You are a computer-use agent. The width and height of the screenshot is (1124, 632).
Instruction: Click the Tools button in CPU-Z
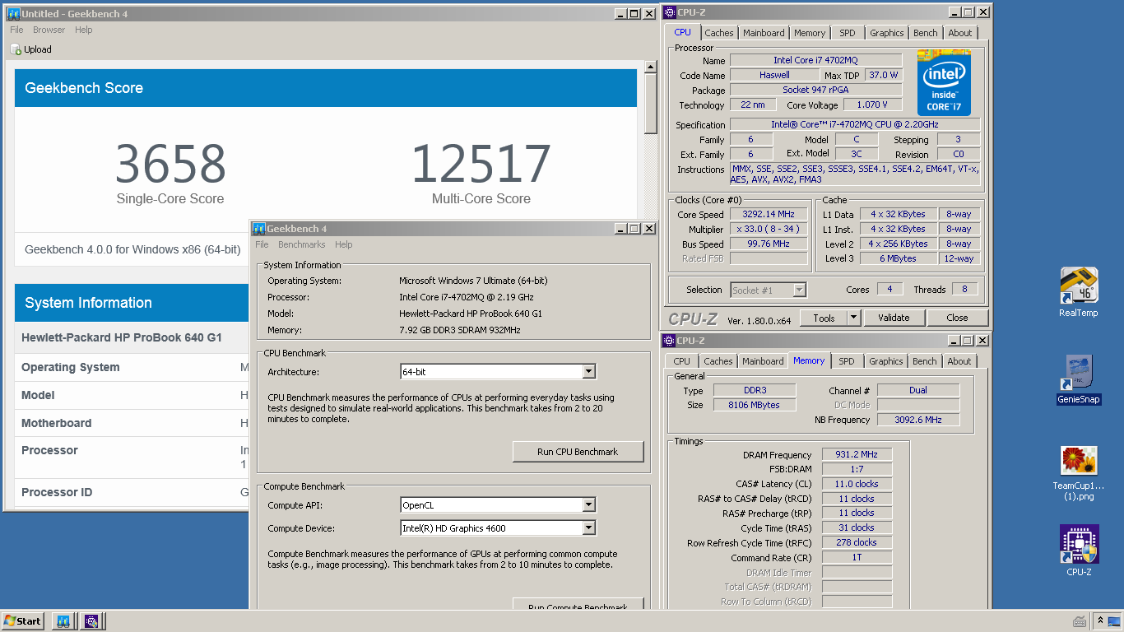coord(824,318)
